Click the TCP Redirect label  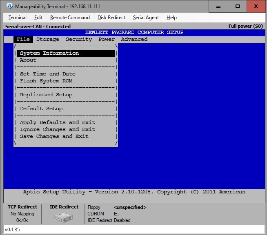[x=22, y=207]
